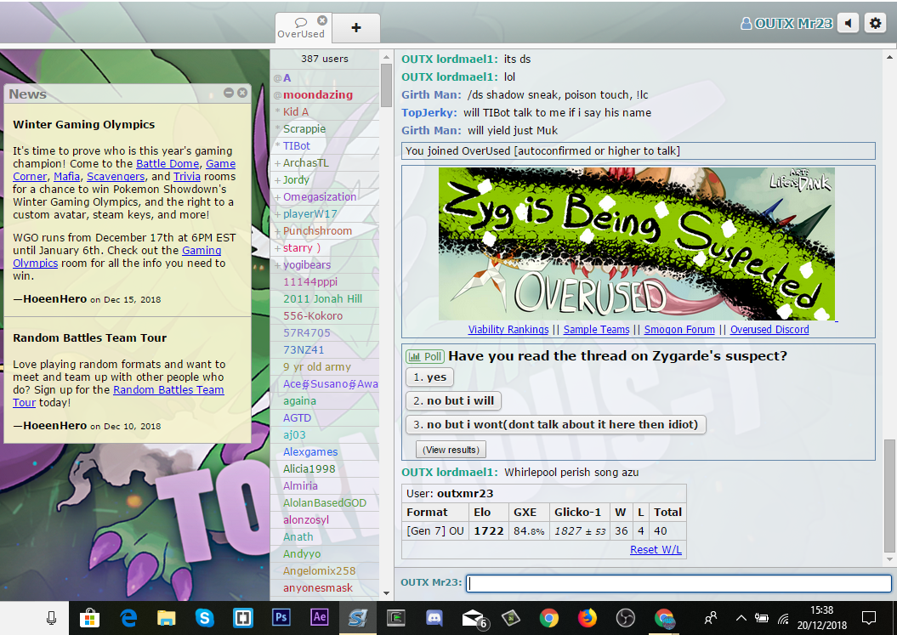Close the OverUsed room tab
This screenshot has width=897, height=635.
[322, 20]
